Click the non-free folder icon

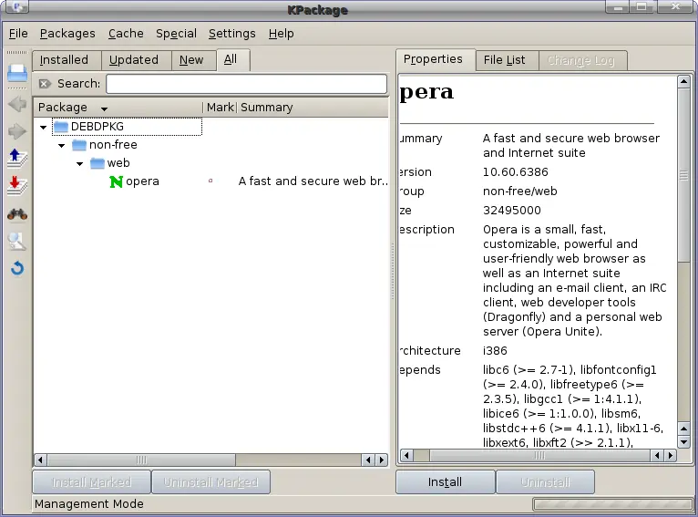click(79, 145)
